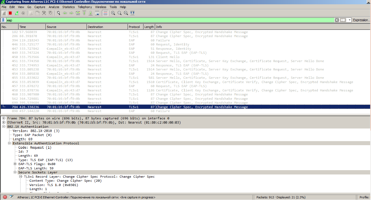
Task: Select packet 394 Failure row
Action: 185,40
